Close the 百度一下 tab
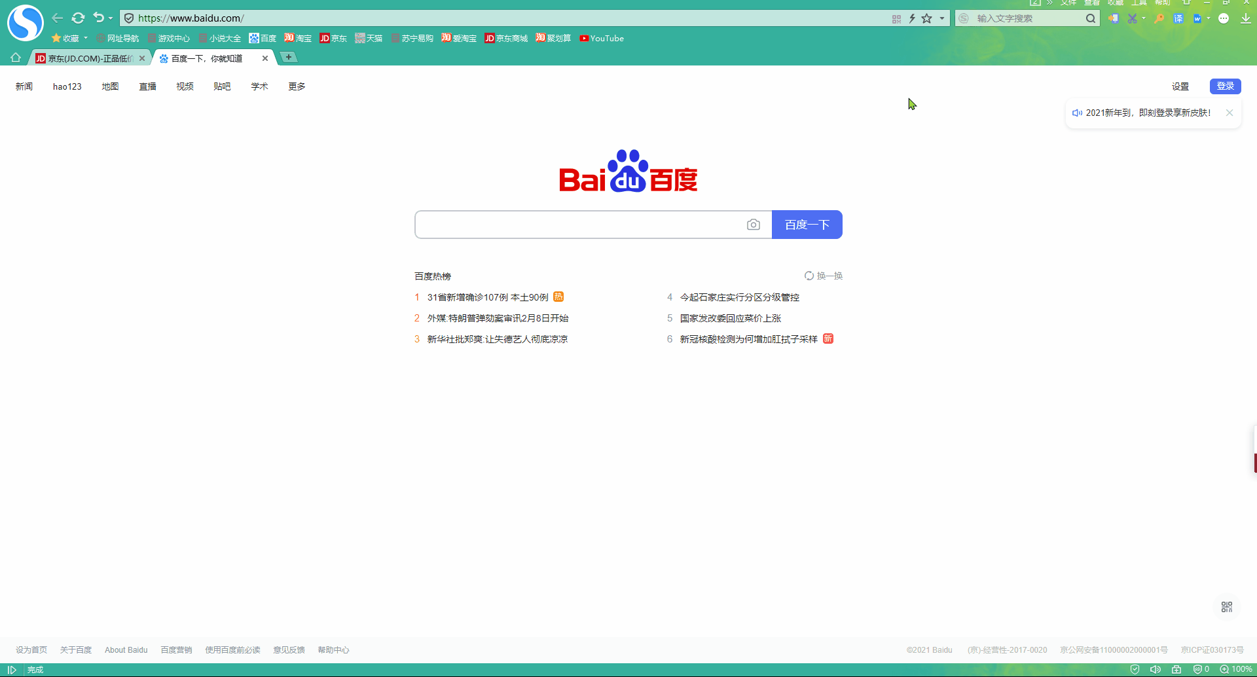The width and height of the screenshot is (1257, 677). pyautogui.click(x=265, y=58)
